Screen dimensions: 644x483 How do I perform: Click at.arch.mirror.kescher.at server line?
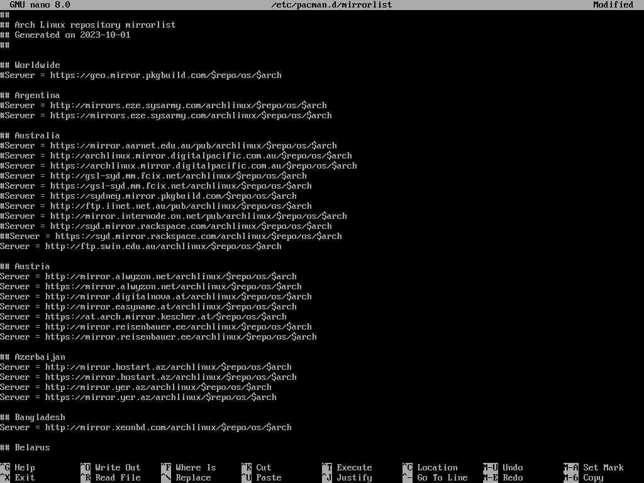tap(143, 317)
